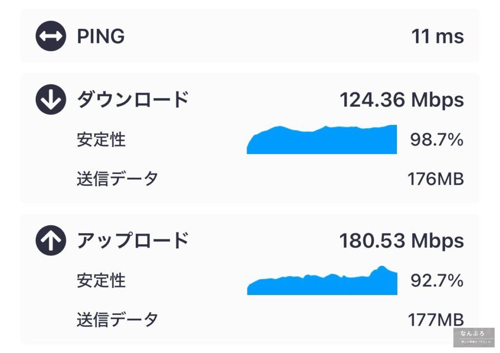Click the 177MB data value
Image resolution: width=500 pixels, height=353 pixels.
(x=436, y=320)
